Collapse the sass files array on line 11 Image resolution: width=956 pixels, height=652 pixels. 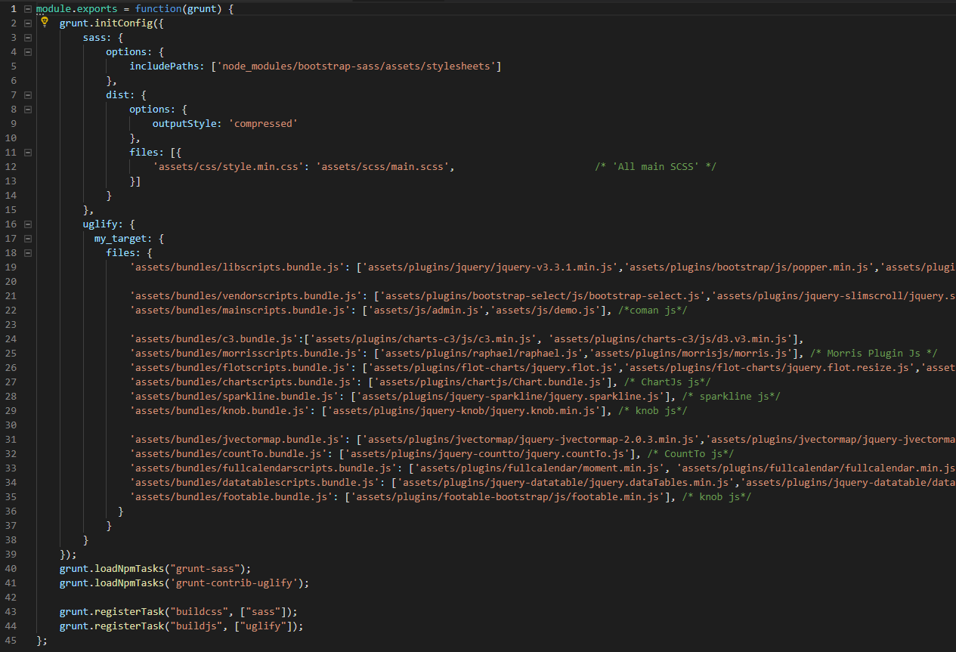[28, 153]
